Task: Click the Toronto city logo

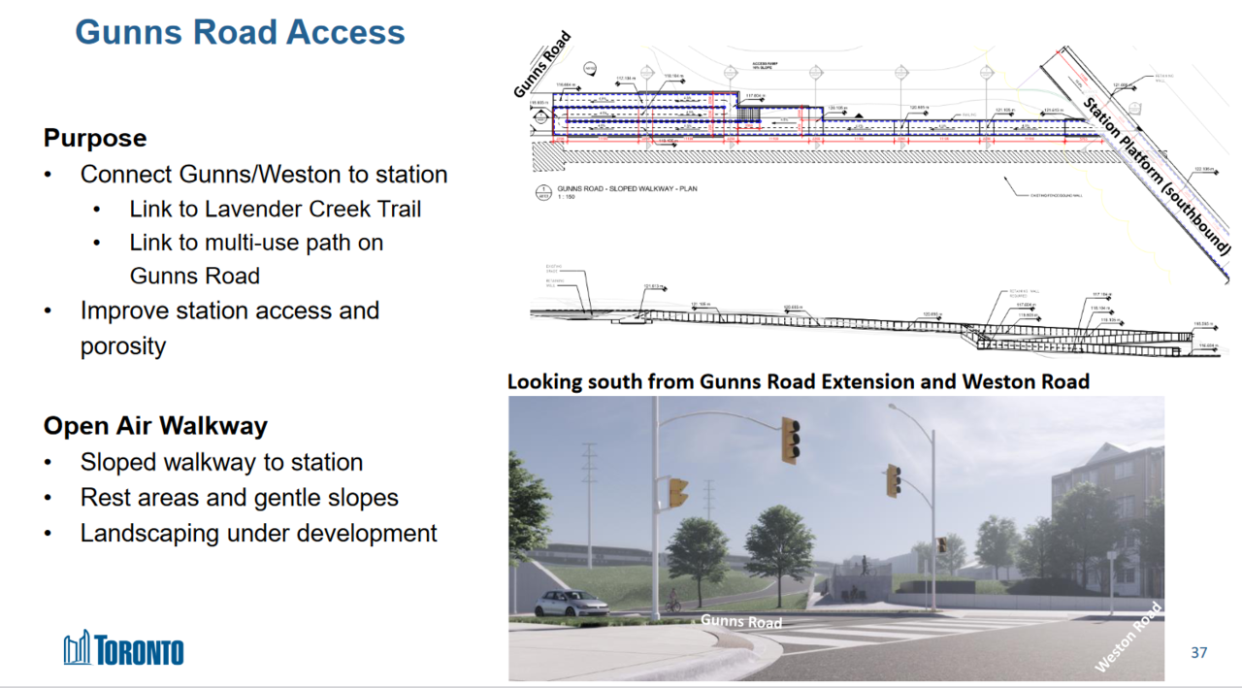Action: [123, 649]
